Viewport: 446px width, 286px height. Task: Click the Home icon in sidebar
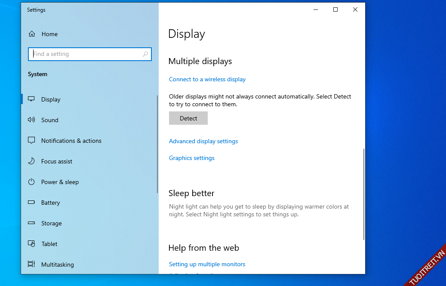click(x=31, y=34)
